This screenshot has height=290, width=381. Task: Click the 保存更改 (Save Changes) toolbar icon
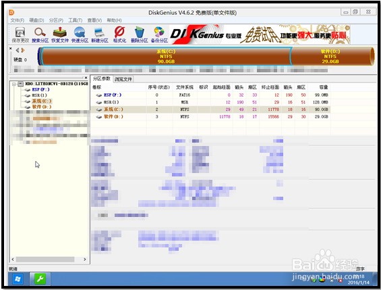[20, 35]
